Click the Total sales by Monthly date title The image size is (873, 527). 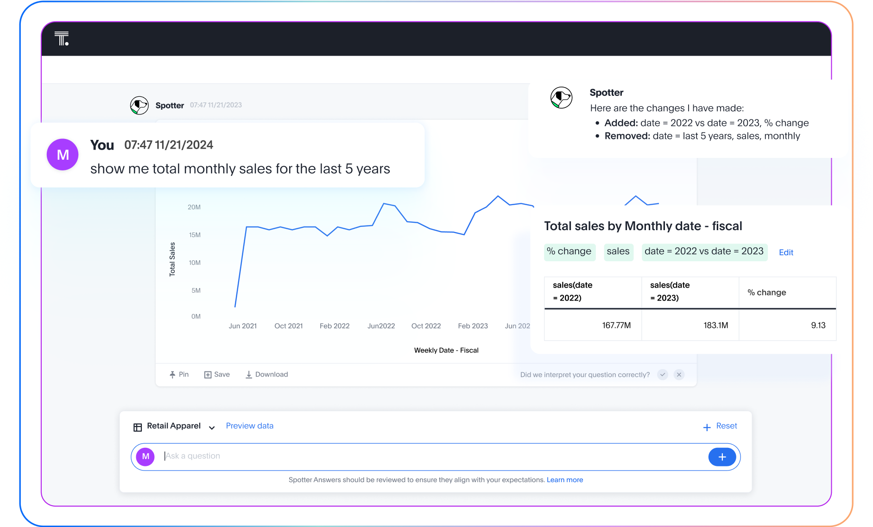coord(643,226)
